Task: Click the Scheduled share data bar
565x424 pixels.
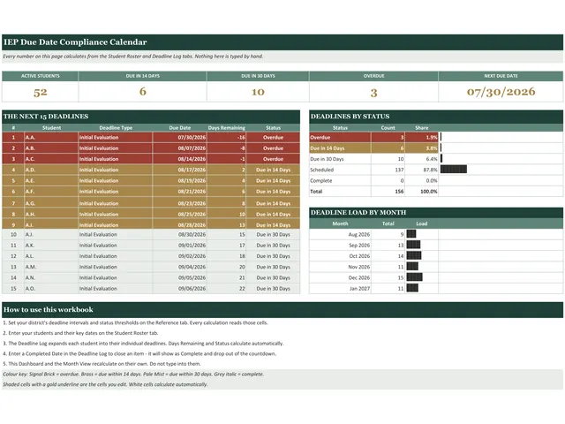Action: pos(453,169)
